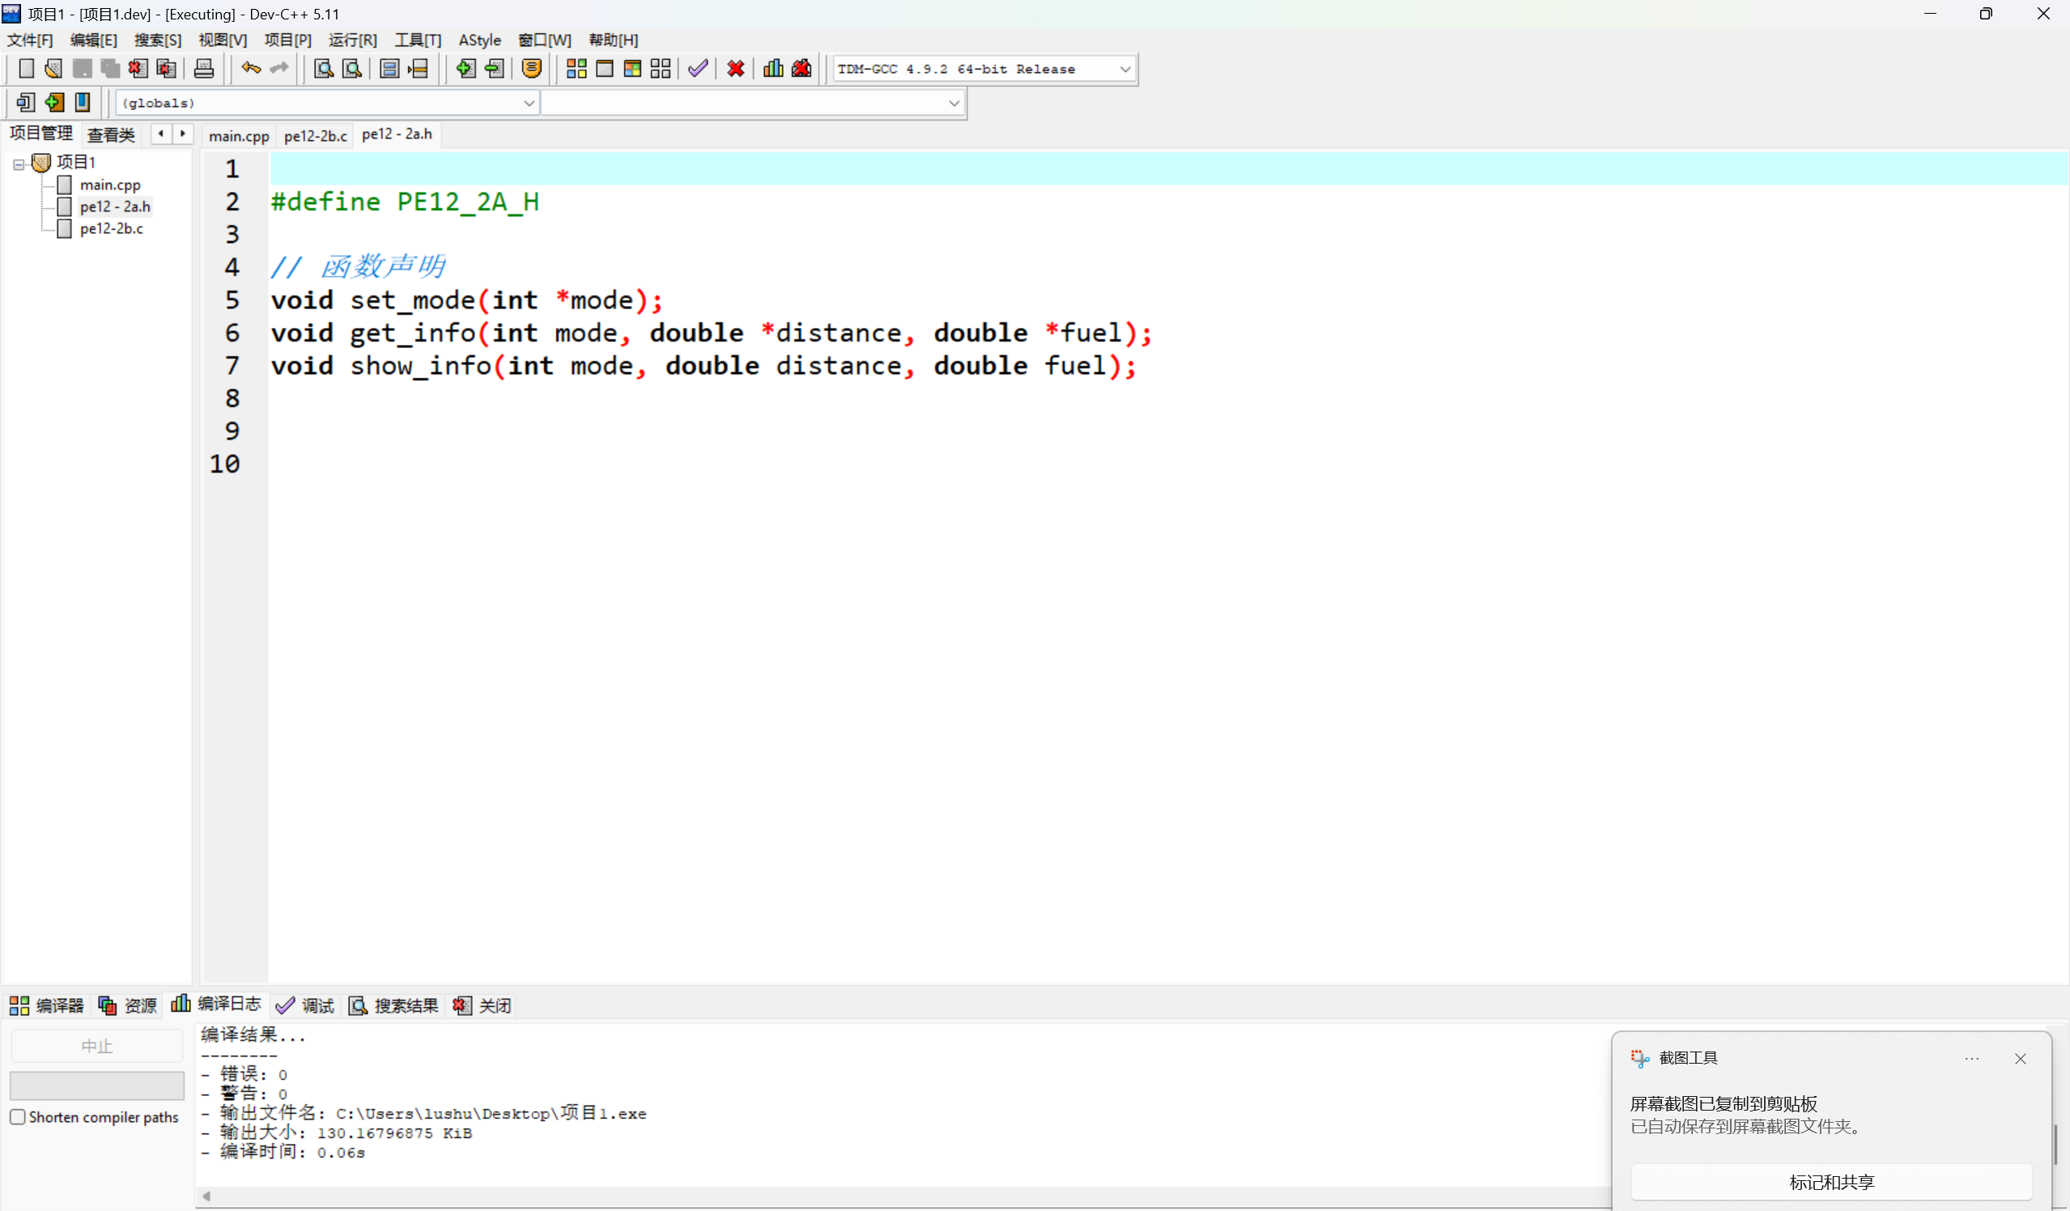This screenshot has height=1211, width=2070.
Task: Open the 调试 bottom panel tab
Action: pyautogui.click(x=305, y=1005)
